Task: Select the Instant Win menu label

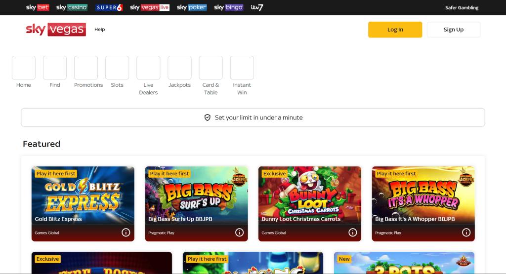Action: click(242, 89)
